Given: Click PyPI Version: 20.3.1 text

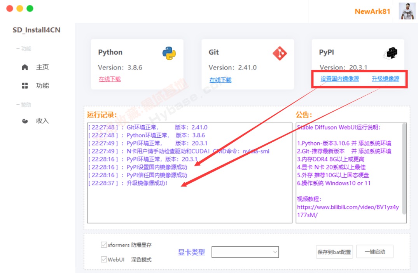Looking at the screenshot, I should pyautogui.click(x=343, y=67).
